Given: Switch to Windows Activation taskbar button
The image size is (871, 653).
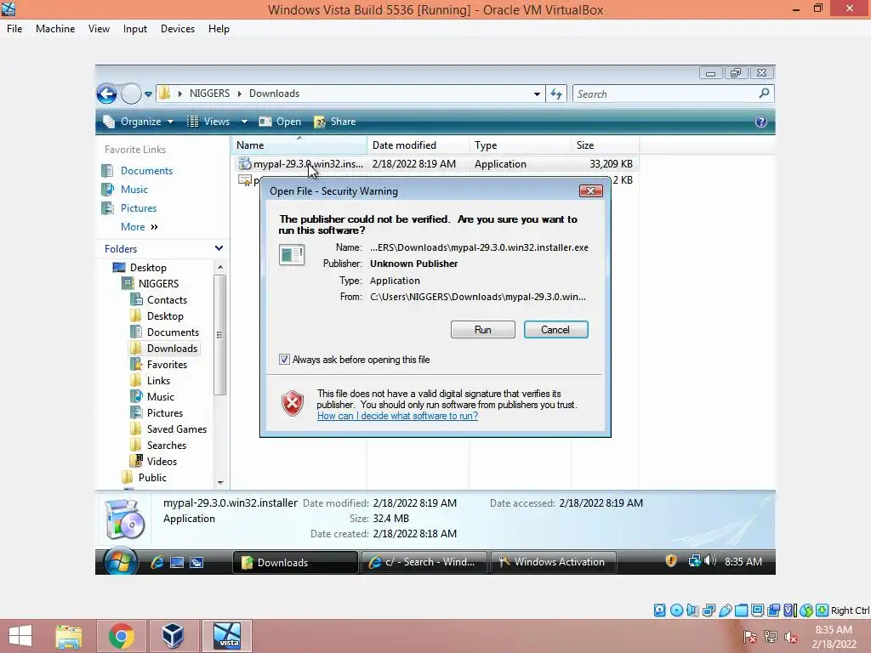Looking at the screenshot, I should click(554, 562).
